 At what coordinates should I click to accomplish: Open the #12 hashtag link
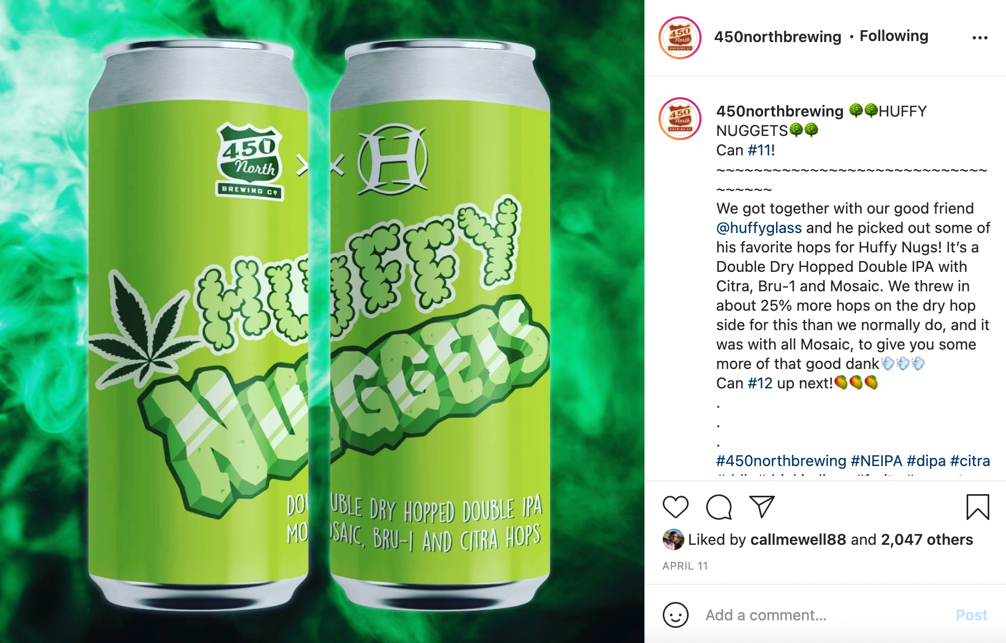(760, 383)
